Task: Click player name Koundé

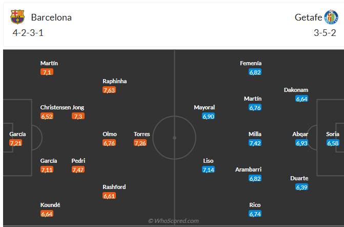Action: 50,205
